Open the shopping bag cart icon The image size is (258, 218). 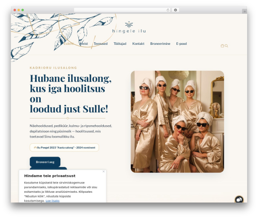click(222, 46)
